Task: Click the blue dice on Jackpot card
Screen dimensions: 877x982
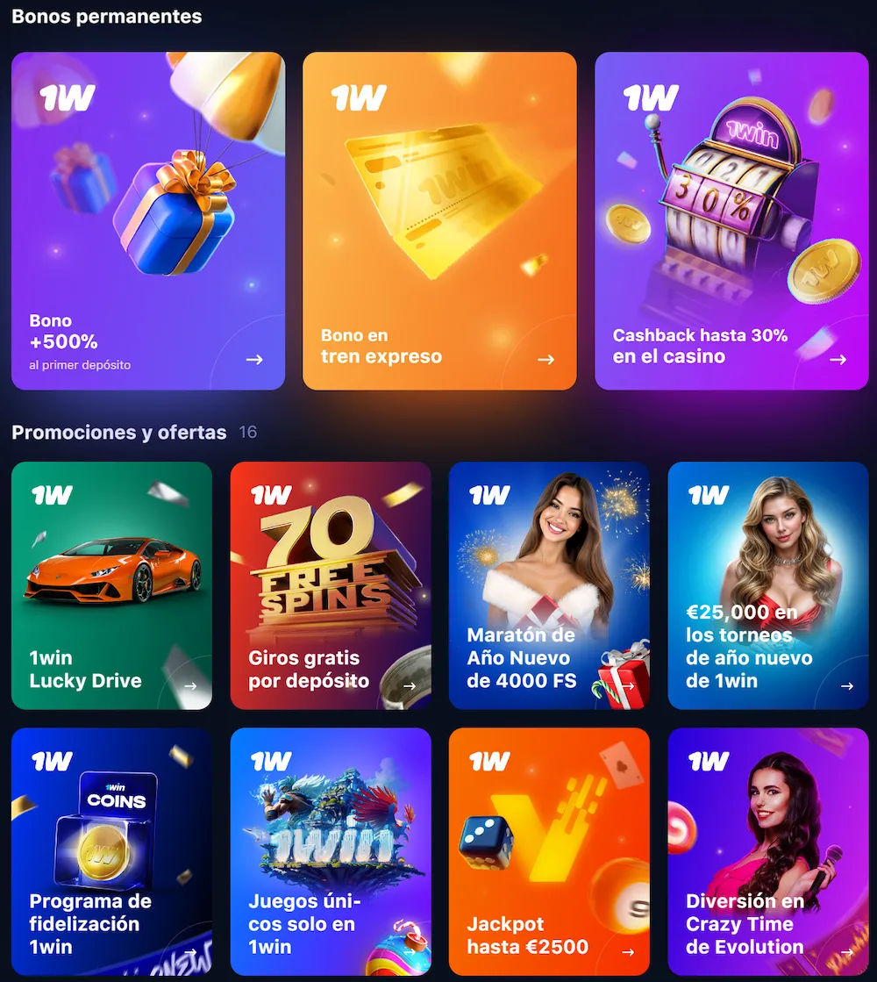Action: (x=487, y=843)
